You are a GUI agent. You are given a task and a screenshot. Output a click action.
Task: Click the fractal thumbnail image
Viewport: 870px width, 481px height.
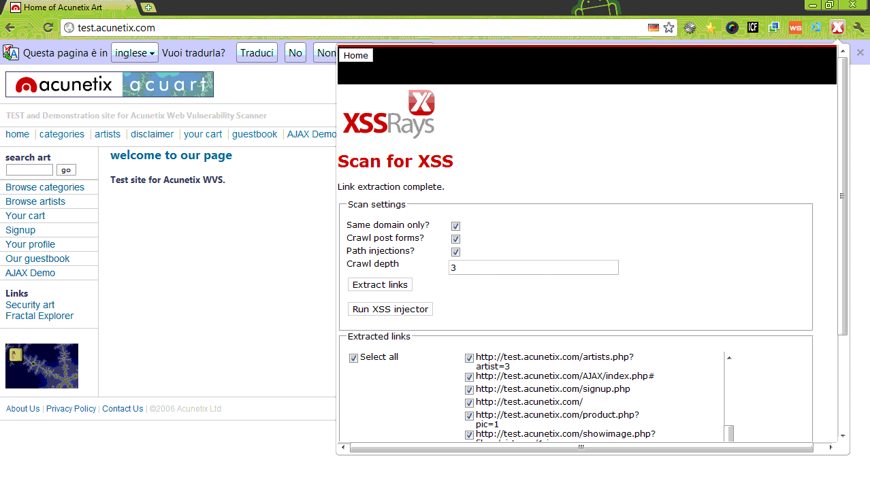pos(42,366)
